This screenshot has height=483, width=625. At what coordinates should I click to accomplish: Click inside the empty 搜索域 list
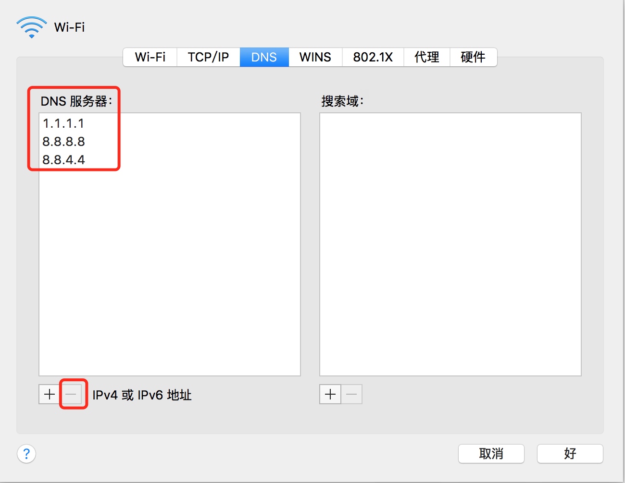click(x=450, y=244)
